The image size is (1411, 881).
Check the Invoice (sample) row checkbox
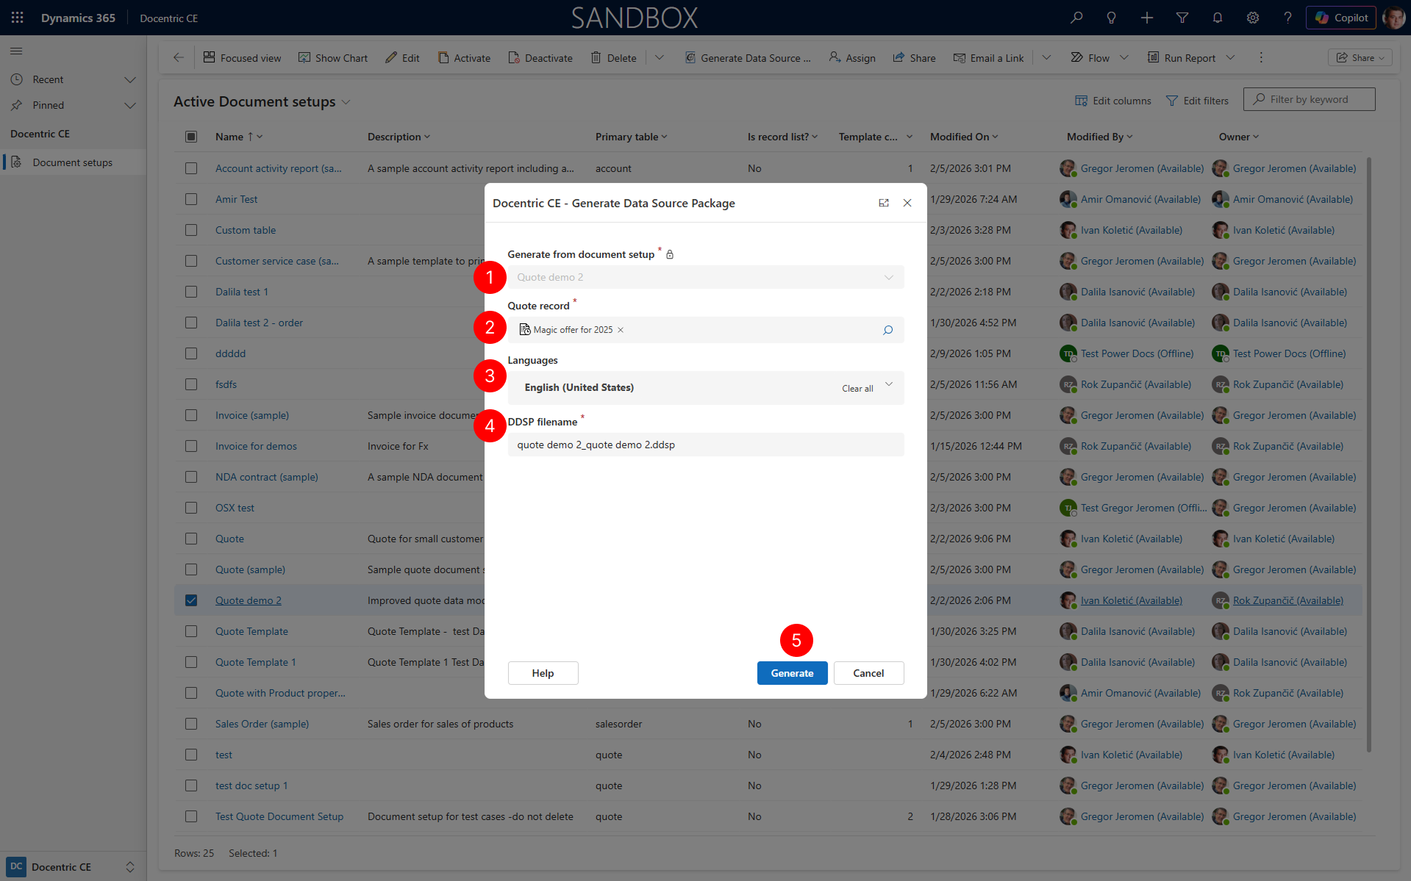(x=191, y=415)
